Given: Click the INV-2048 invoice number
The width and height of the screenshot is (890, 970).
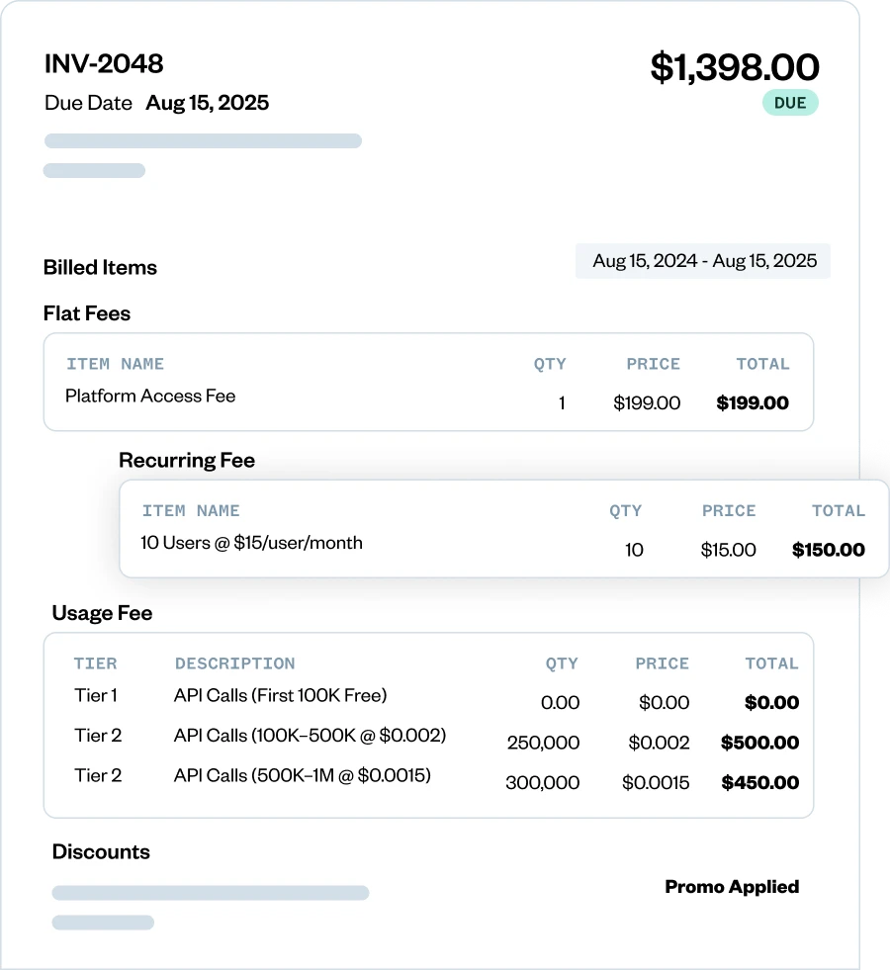Looking at the screenshot, I should coord(103,63).
